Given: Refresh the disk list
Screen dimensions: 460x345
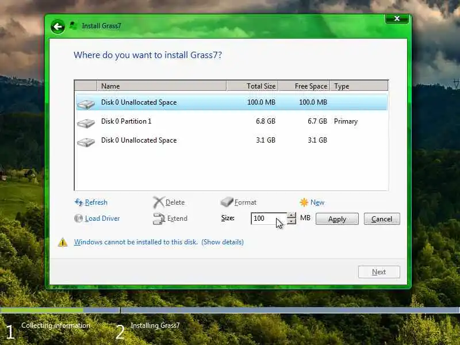Looking at the screenshot, I should pyautogui.click(x=96, y=202).
